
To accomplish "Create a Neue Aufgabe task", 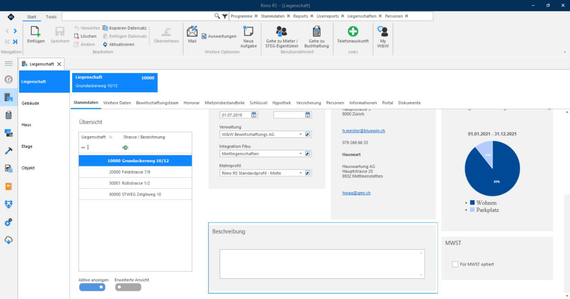I will click(x=248, y=31).
